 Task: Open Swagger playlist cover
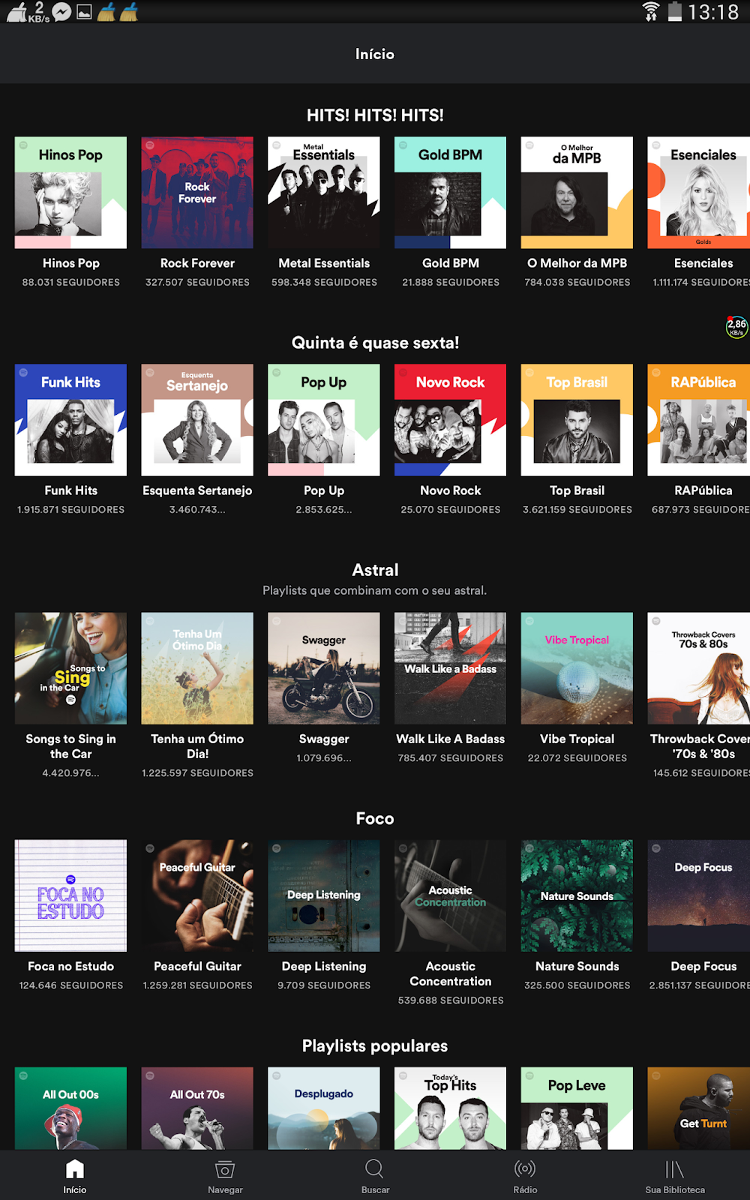tap(324, 668)
